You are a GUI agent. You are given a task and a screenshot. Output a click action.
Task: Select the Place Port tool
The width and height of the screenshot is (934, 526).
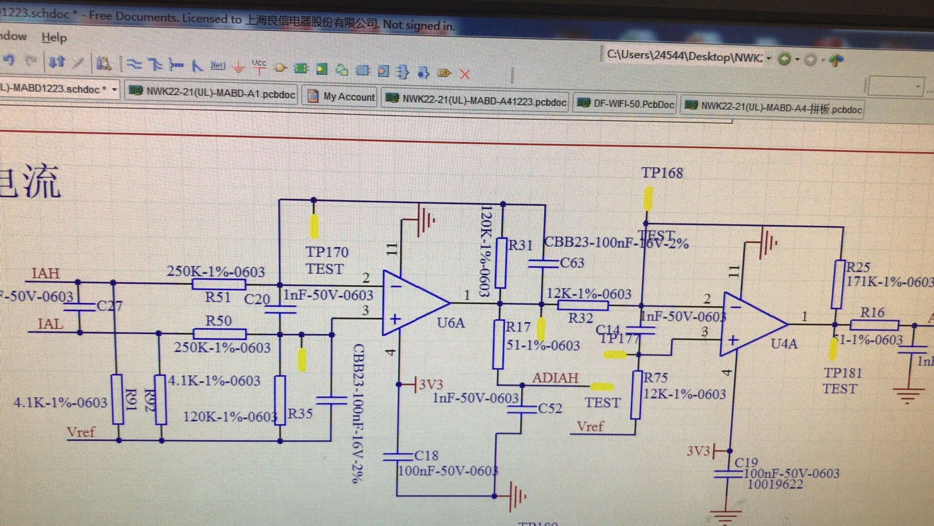tap(445, 73)
